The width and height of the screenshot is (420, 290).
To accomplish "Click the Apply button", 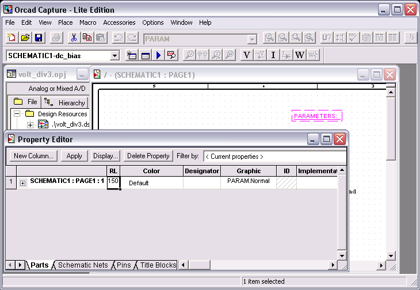I will click(x=74, y=156).
